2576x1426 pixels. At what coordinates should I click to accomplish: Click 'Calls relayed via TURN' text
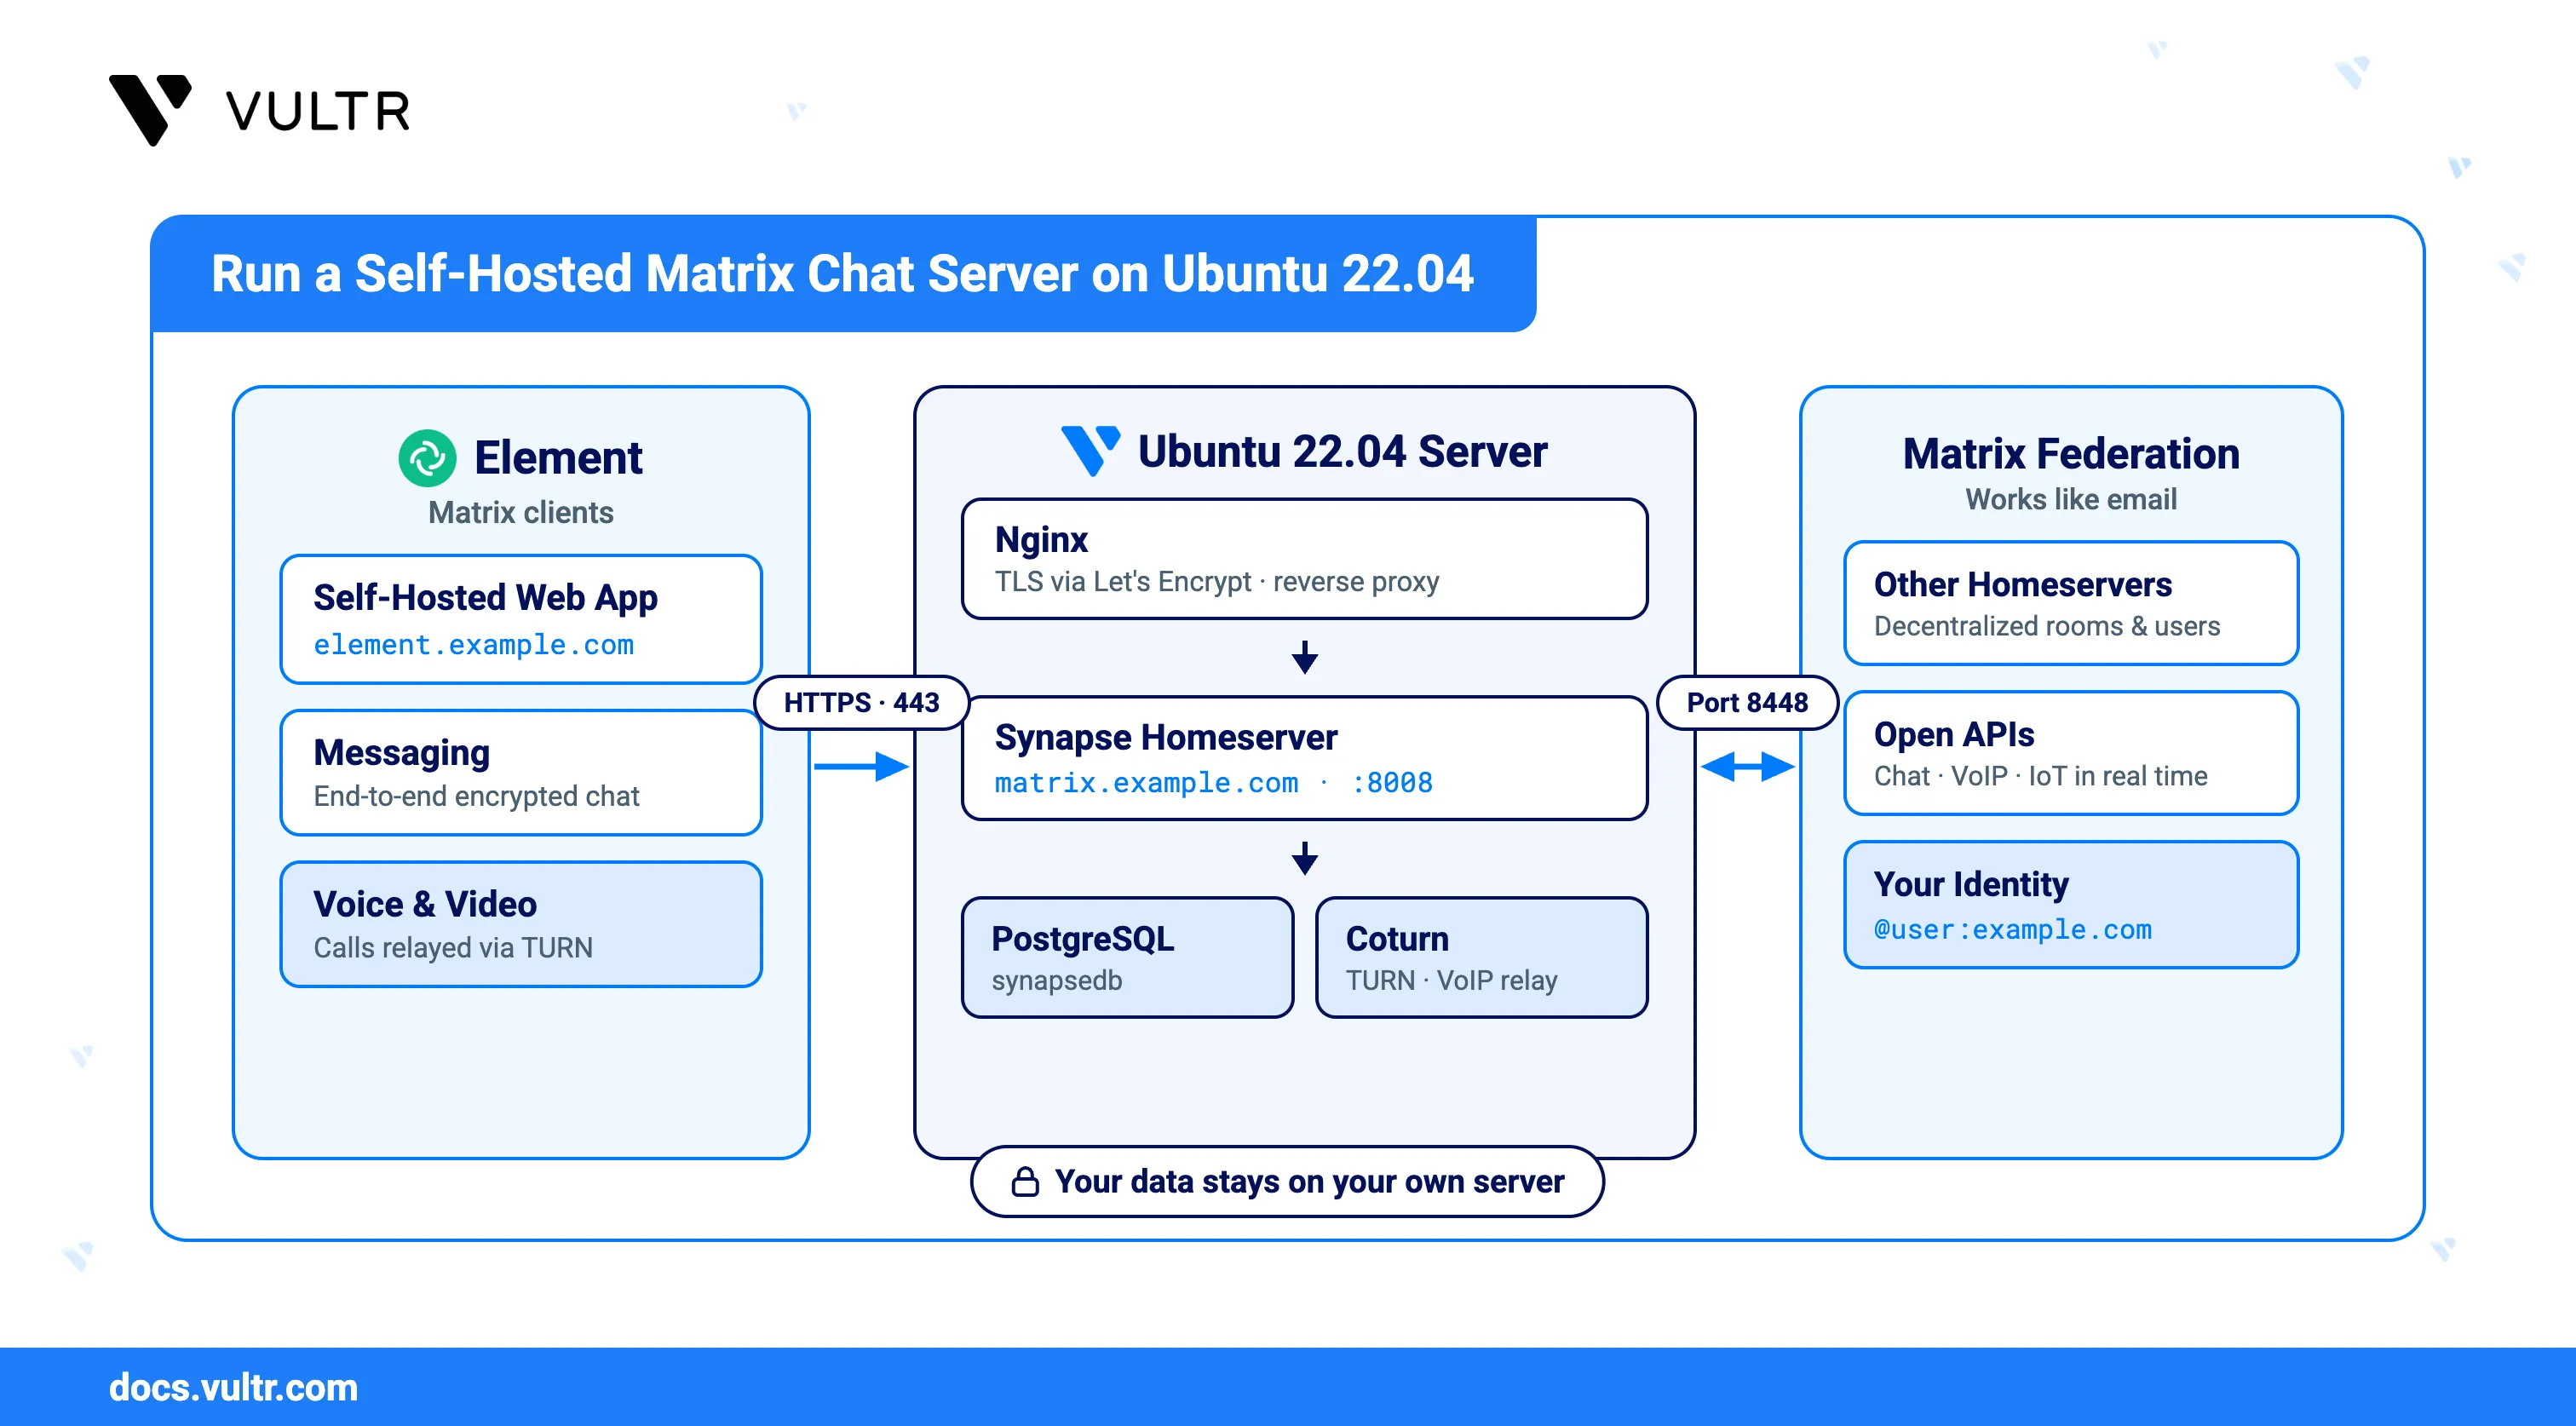click(453, 947)
